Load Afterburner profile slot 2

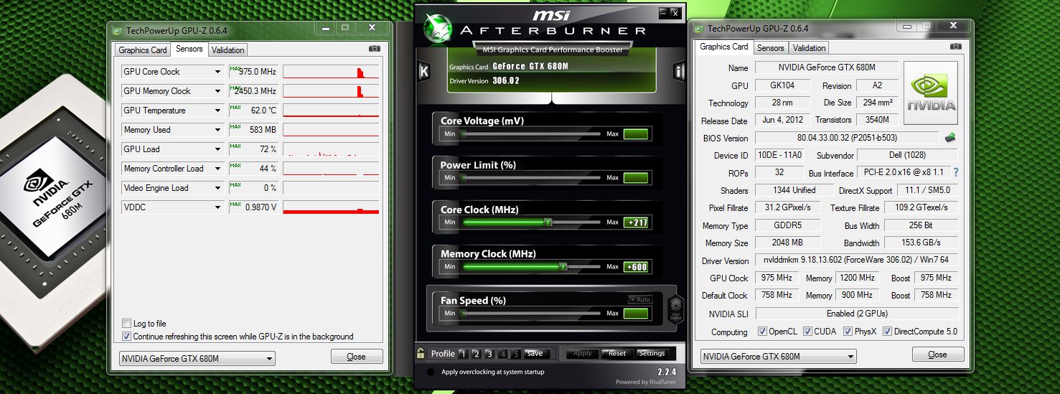click(x=476, y=353)
